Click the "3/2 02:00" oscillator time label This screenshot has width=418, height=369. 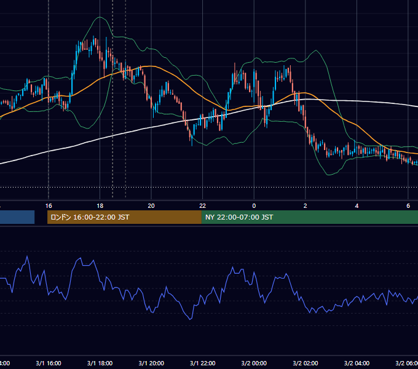pyautogui.click(x=306, y=363)
